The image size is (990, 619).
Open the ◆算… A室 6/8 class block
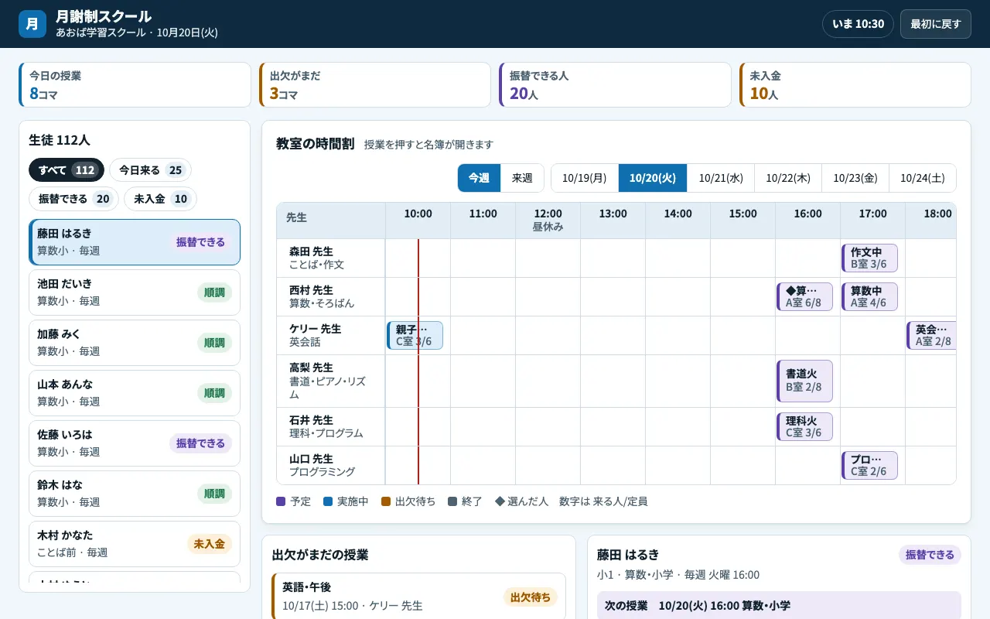804,297
